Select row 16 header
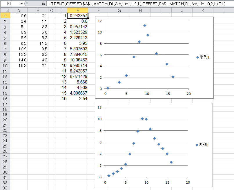This screenshot has height=190, width=234. click(x=5, y=99)
